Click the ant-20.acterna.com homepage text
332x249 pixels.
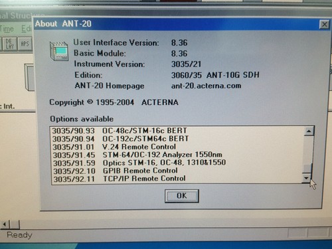click(x=206, y=86)
